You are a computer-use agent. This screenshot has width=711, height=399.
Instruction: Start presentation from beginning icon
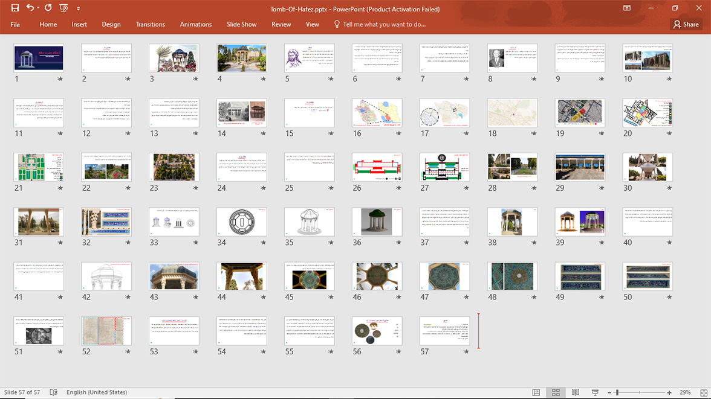pyautogui.click(x=63, y=8)
